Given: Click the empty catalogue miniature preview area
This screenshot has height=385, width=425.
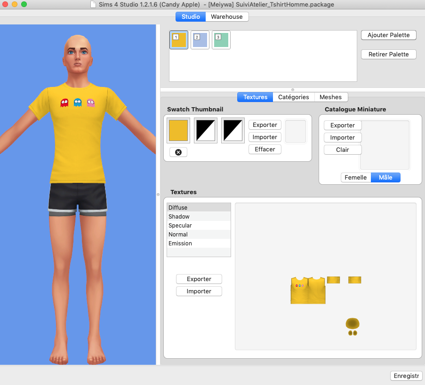Looking at the screenshot, I should (x=385, y=145).
